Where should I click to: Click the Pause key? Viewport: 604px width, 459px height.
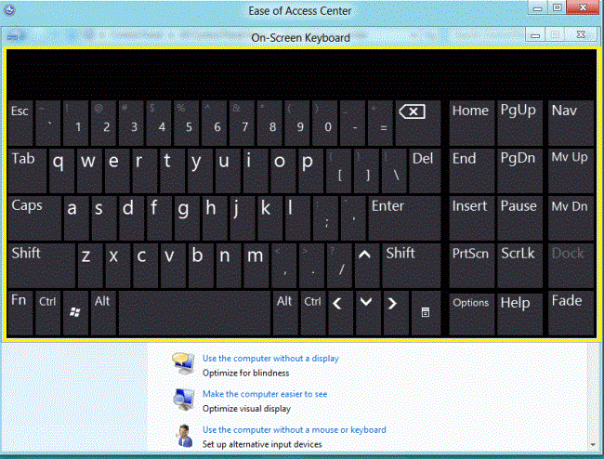(x=519, y=218)
